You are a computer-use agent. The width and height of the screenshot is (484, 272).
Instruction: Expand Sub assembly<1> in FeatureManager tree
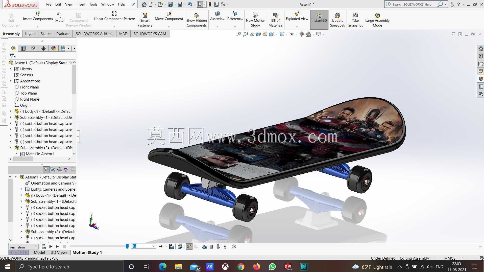pyautogui.click(x=11, y=117)
